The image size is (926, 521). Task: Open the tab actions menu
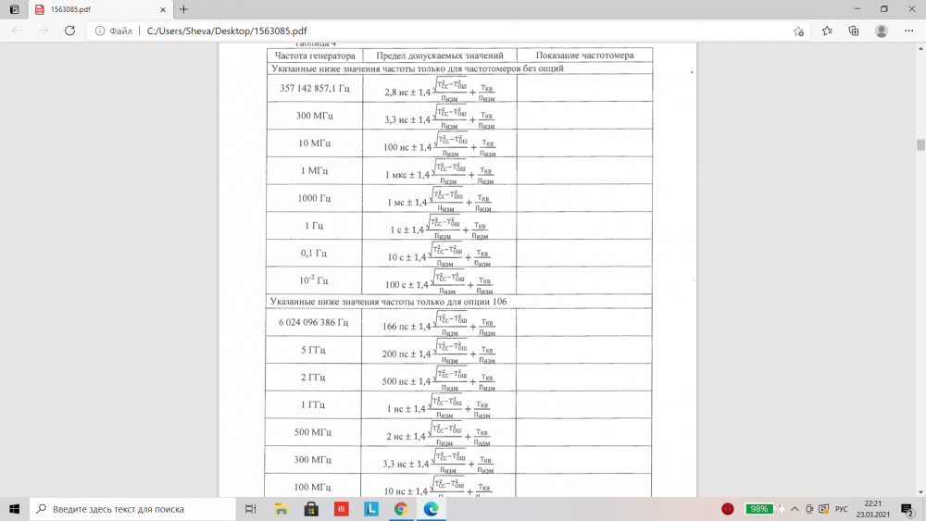point(14,9)
